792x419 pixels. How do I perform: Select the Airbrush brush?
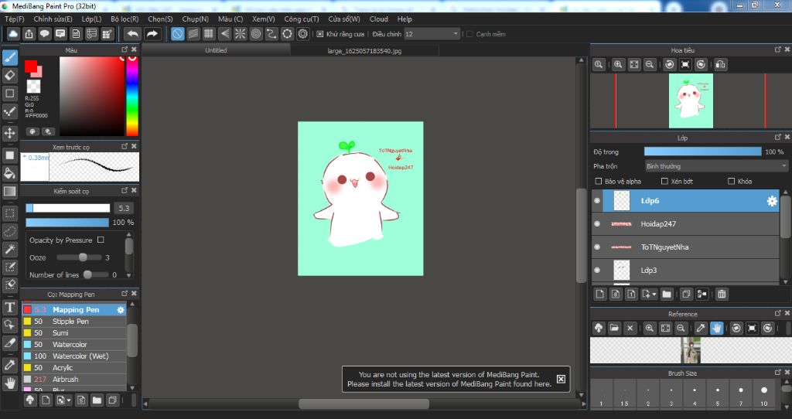click(74, 379)
